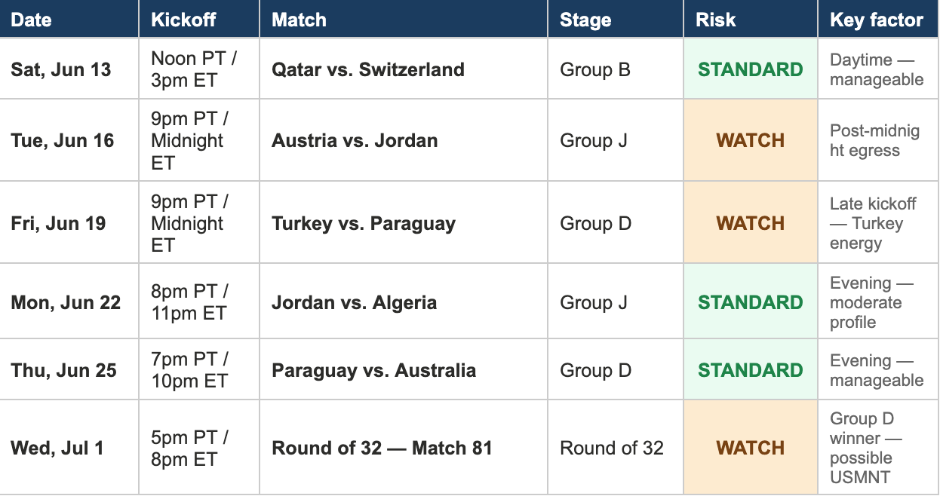This screenshot has width=940, height=496.
Task: Click the Qatar vs. Switzerland match cell
Action: [404, 69]
